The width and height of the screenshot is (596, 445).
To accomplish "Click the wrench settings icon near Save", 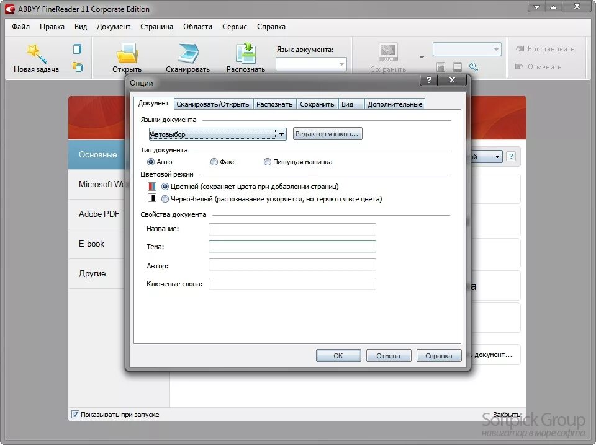I will coord(474,67).
